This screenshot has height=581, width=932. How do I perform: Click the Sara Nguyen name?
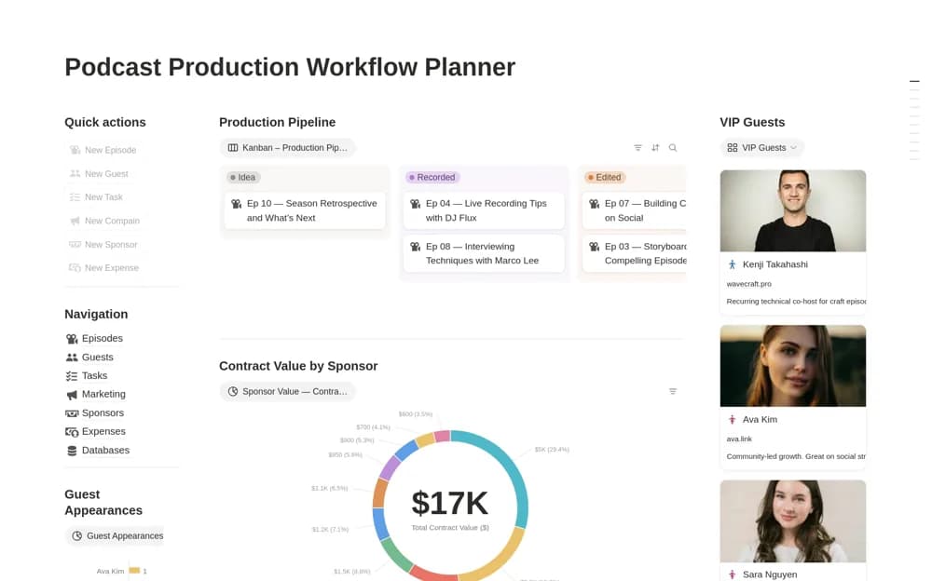770,574
